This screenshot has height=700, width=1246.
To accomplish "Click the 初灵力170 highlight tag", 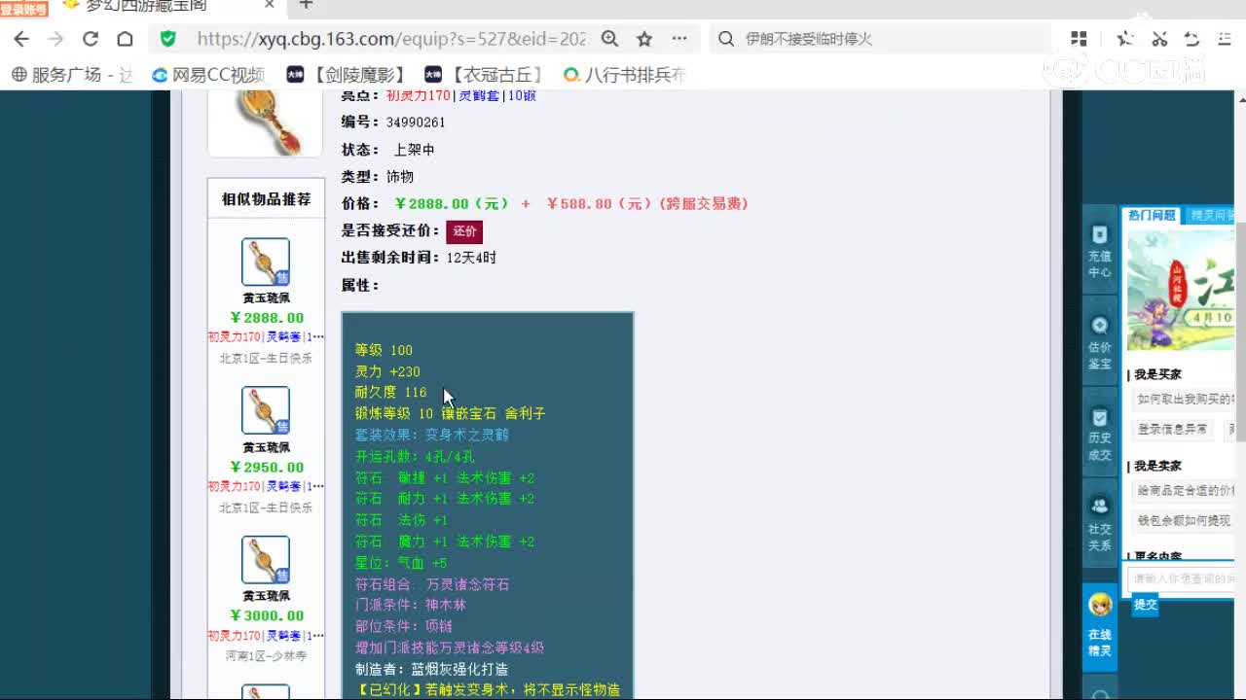I will 419,96.
